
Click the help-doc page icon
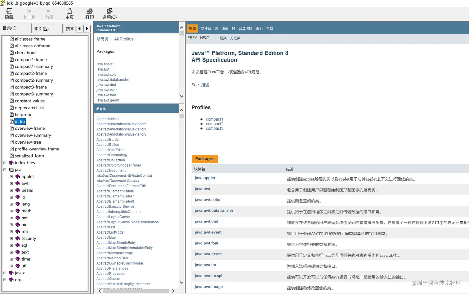[x=12, y=115]
